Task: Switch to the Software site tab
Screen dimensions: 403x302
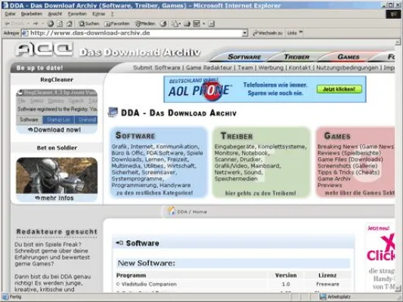Action: pyautogui.click(x=244, y=57)
